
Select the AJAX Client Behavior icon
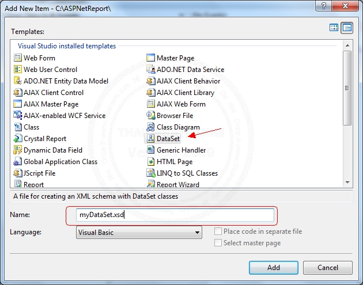tap(151, 81)
